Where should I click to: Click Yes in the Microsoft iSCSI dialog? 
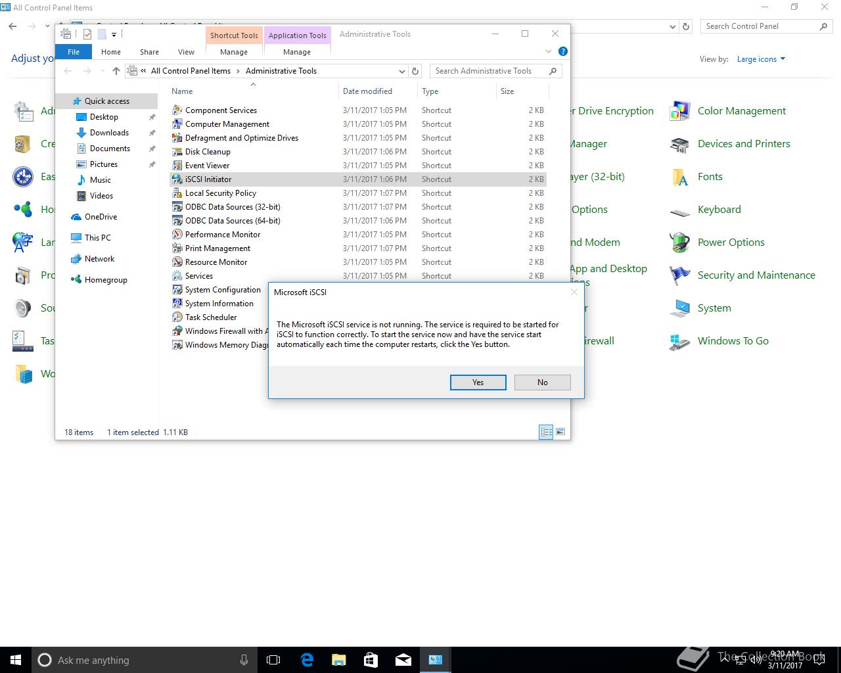478,383
